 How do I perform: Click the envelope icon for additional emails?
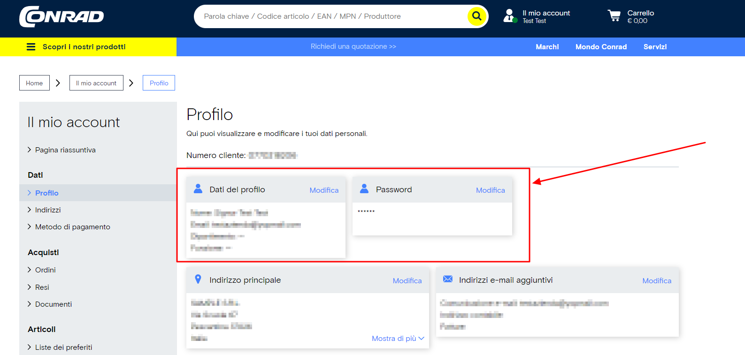click(x=448, y=279)
